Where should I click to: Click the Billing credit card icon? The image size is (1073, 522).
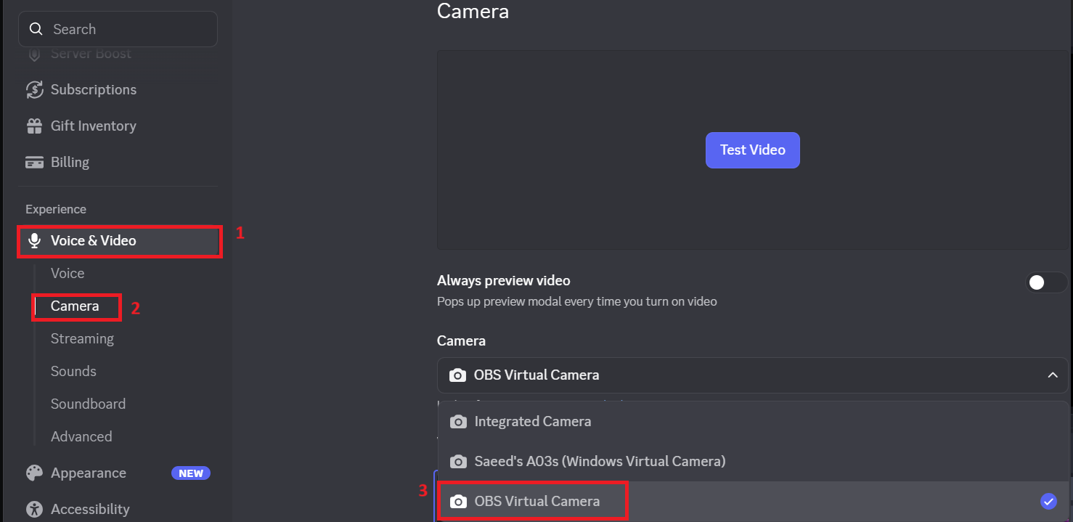34,162
